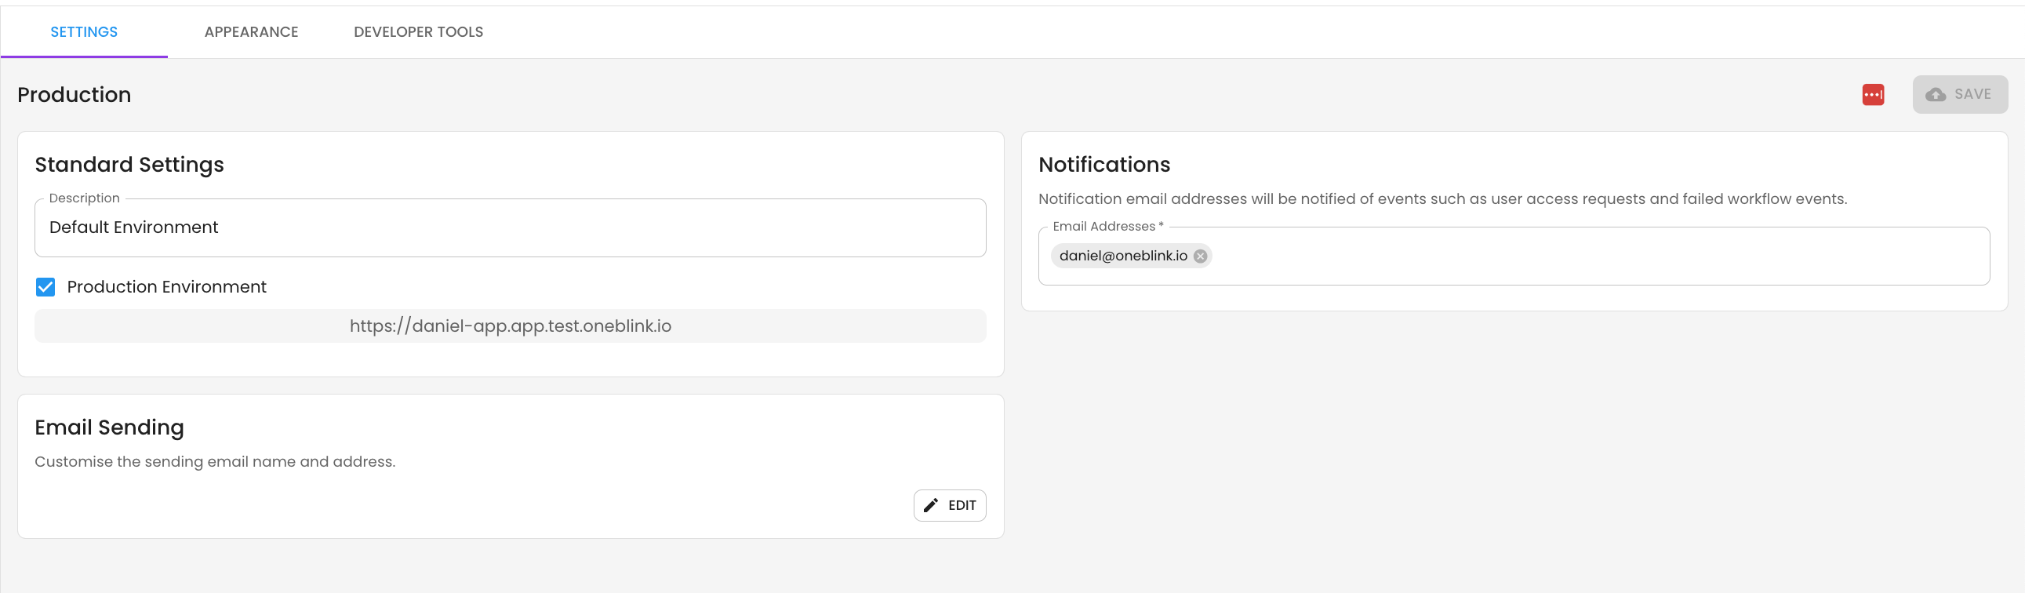Screen dimensions: 2025x593
Task: Click the daniel-app.app.test.oneblink.io URL
Action: pyautogui.click(x=511, y=326)
